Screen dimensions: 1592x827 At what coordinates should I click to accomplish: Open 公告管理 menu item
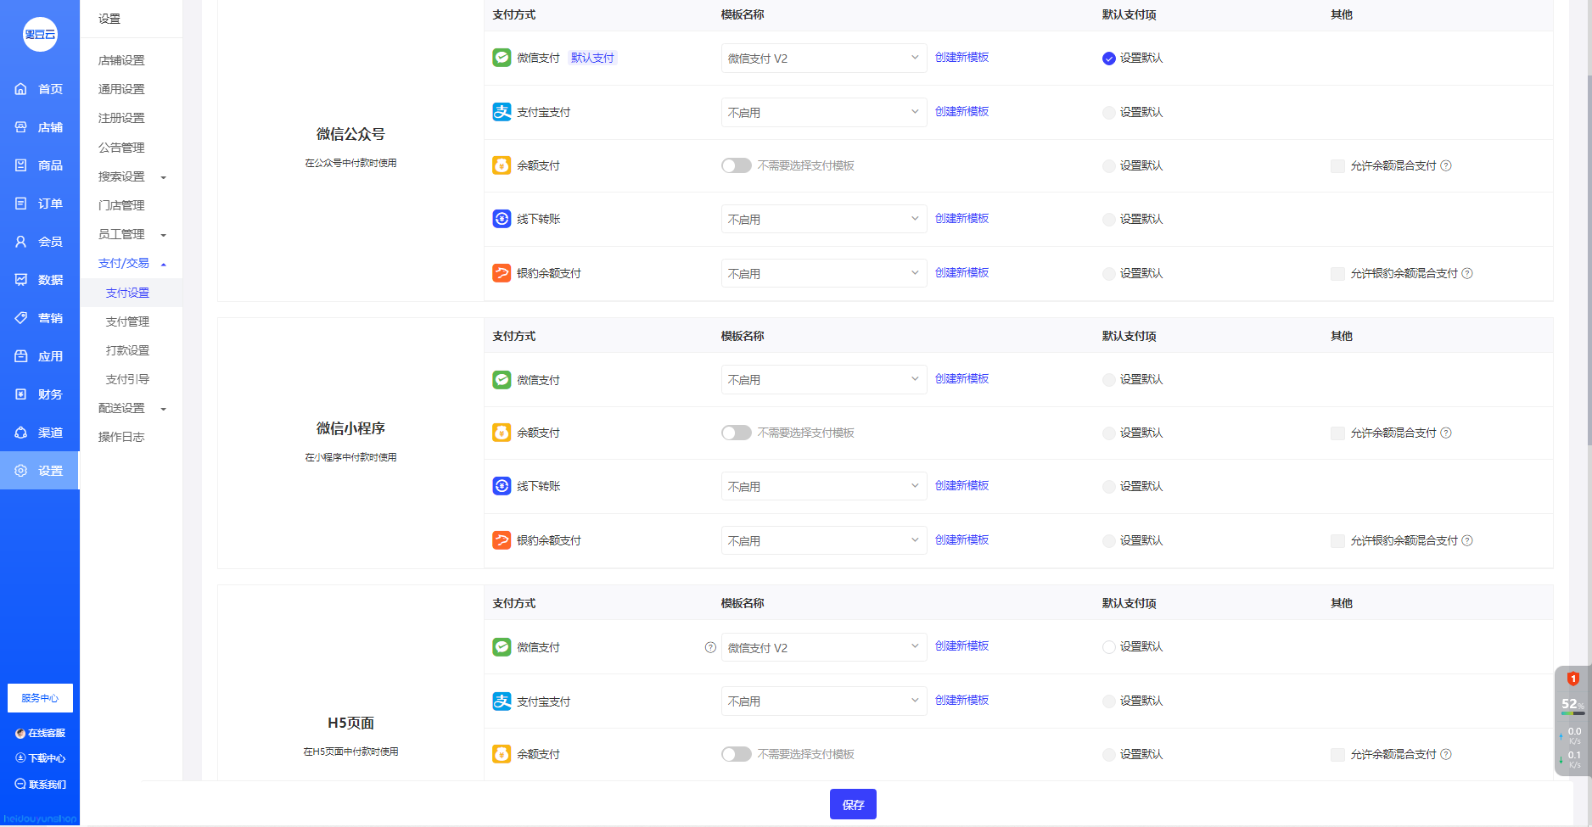(x=121, y=148)
